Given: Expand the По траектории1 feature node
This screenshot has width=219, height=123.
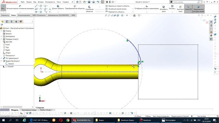Looking at the screenshot, I should [x=1, y=58].
